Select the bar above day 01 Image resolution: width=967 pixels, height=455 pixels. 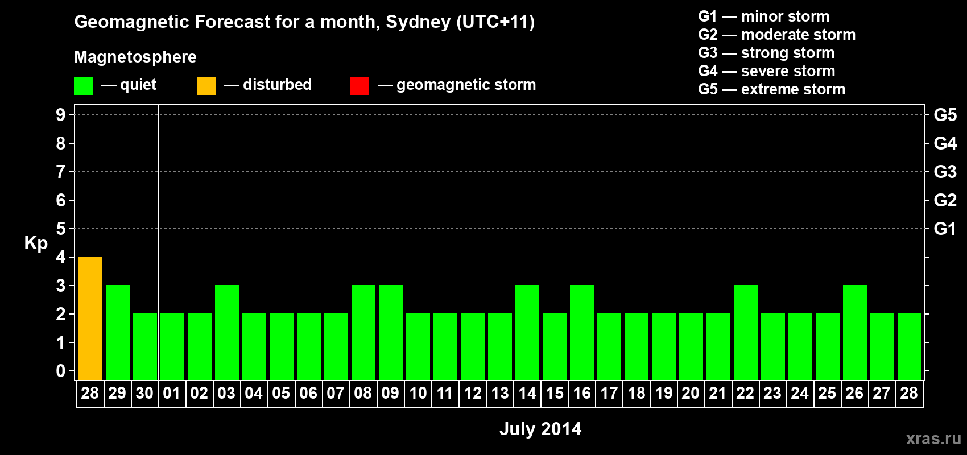(x=172, y=346)
